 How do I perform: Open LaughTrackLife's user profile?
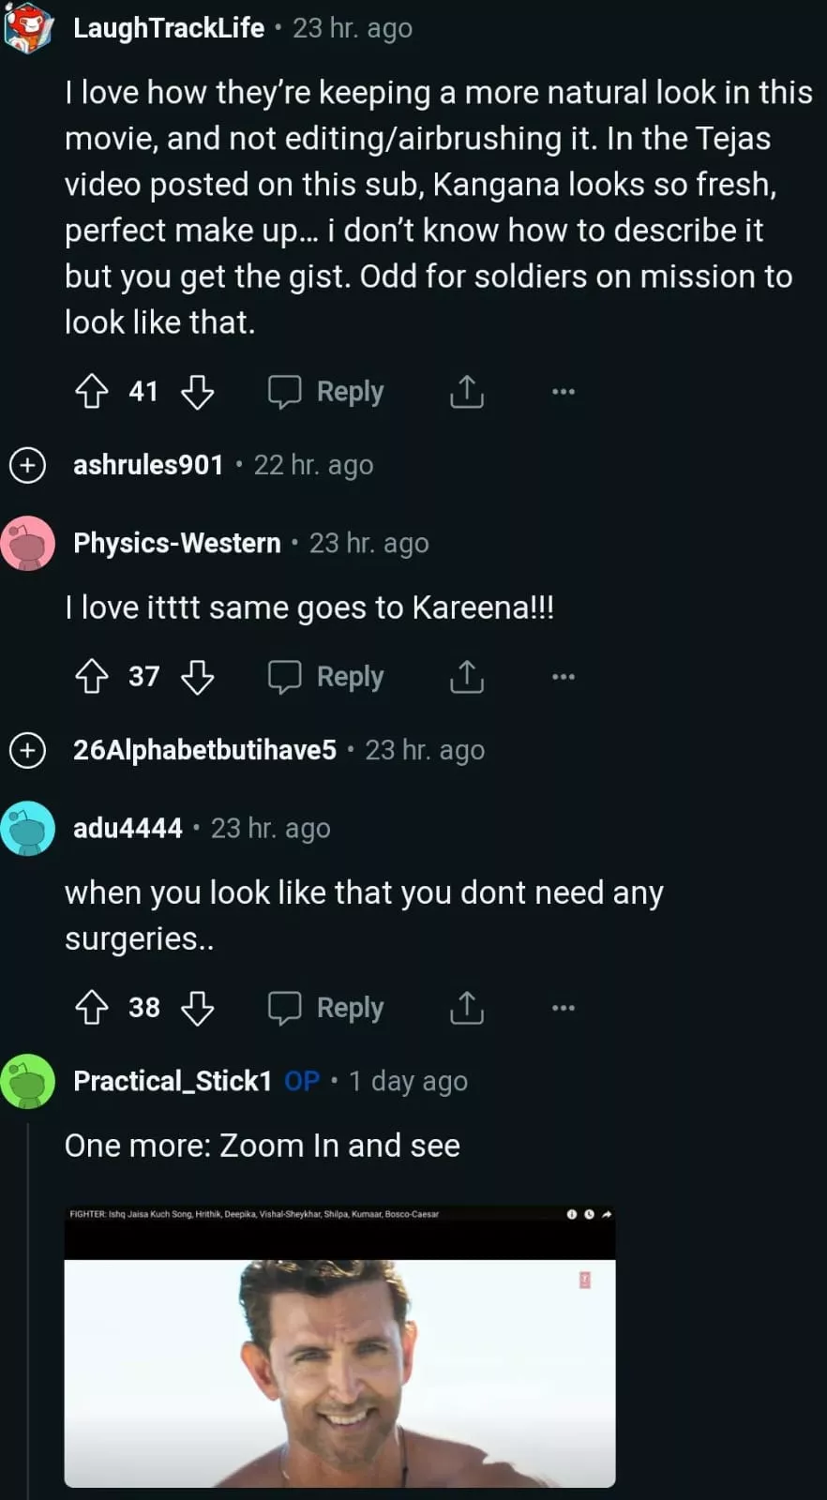169,28
